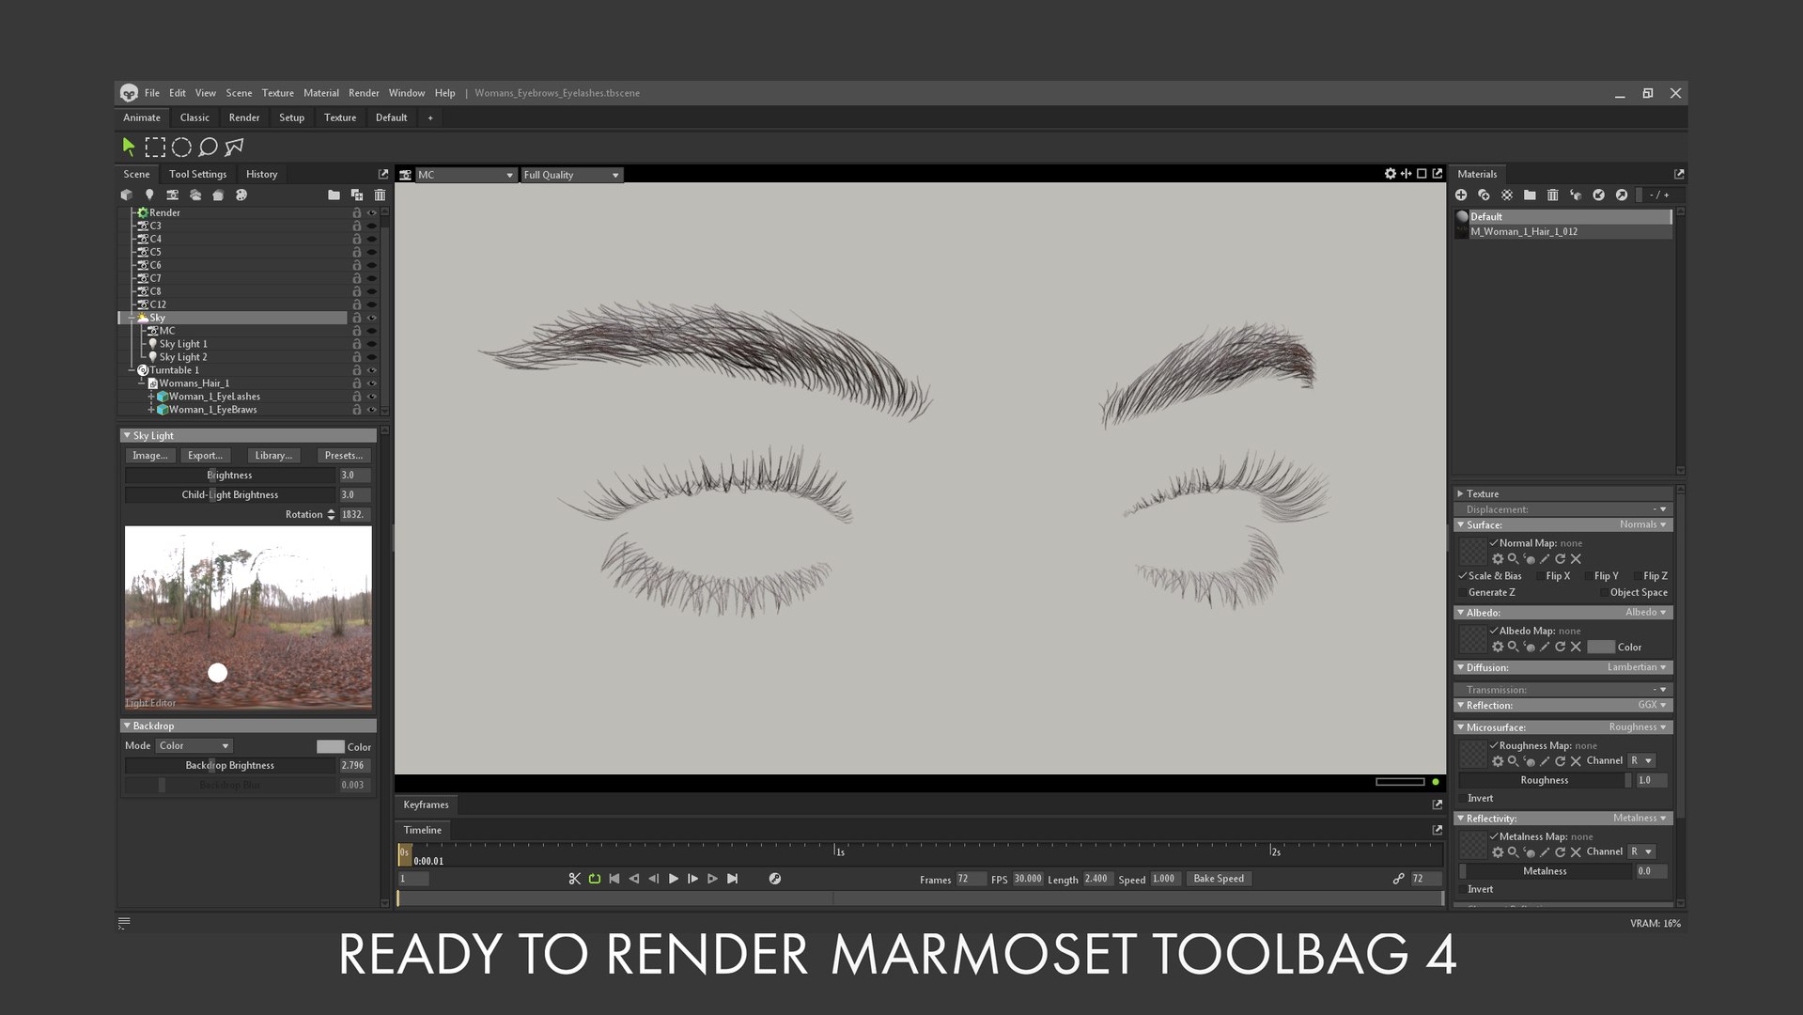
Task: Toggle visibility of Woman_1_EyeLashes
Action: click(x=371, y=397)
